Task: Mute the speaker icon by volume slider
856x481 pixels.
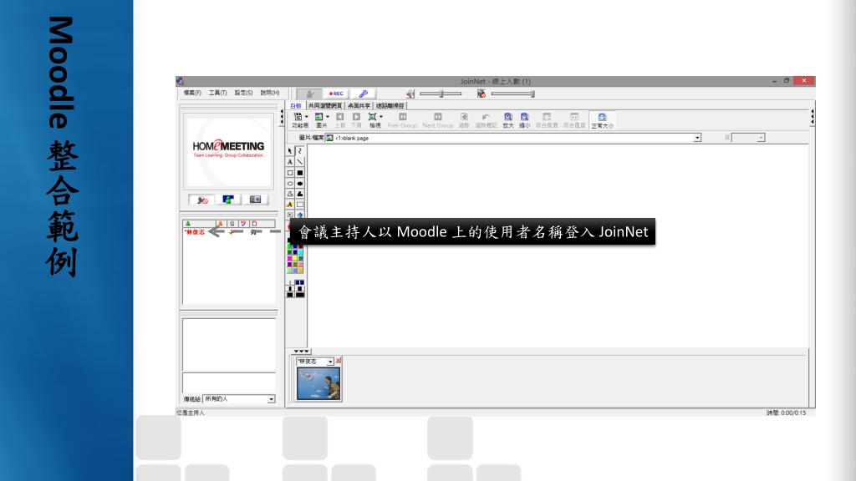Action: (410, 94)
